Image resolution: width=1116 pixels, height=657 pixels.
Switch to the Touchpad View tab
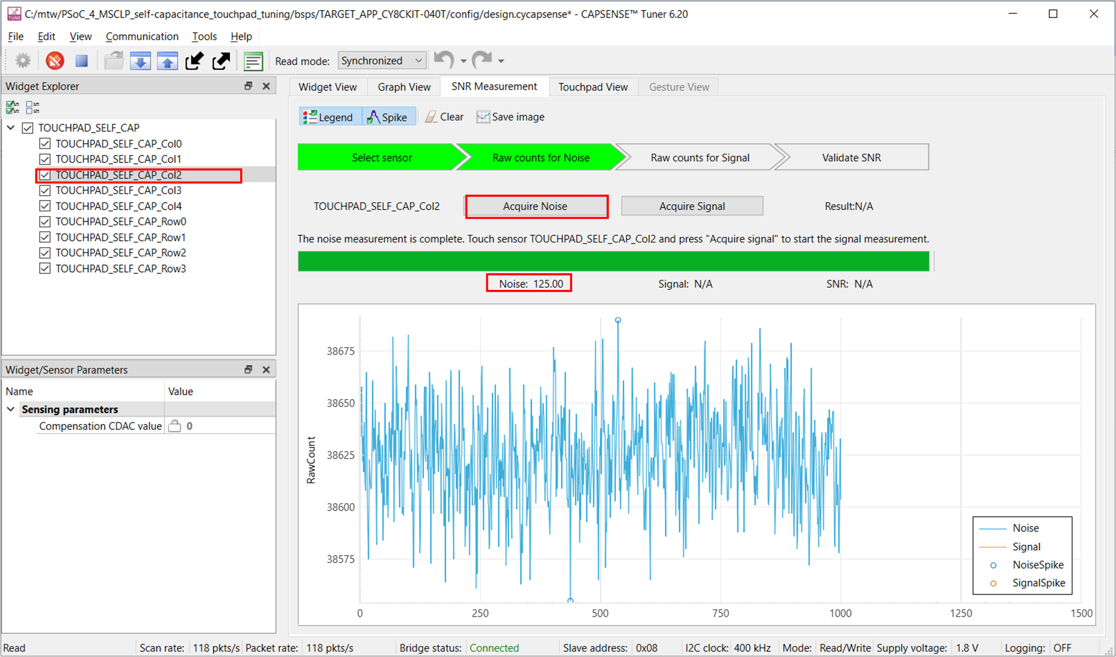pos(593,87)
